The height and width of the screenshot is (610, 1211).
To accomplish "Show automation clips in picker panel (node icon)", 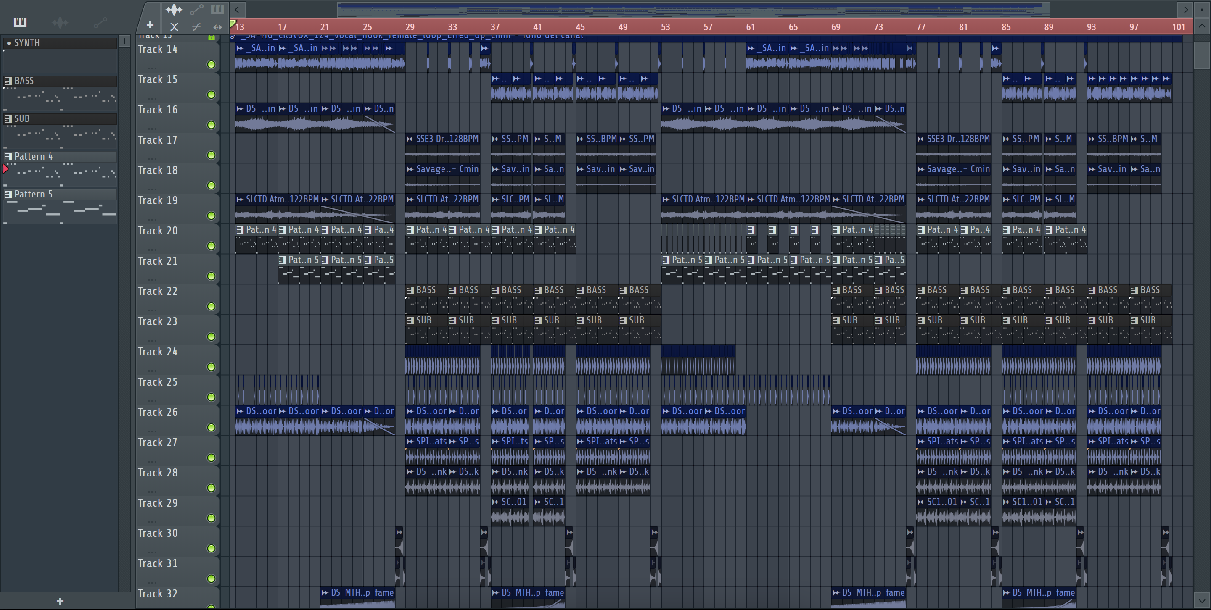I will tap(100, 22).
